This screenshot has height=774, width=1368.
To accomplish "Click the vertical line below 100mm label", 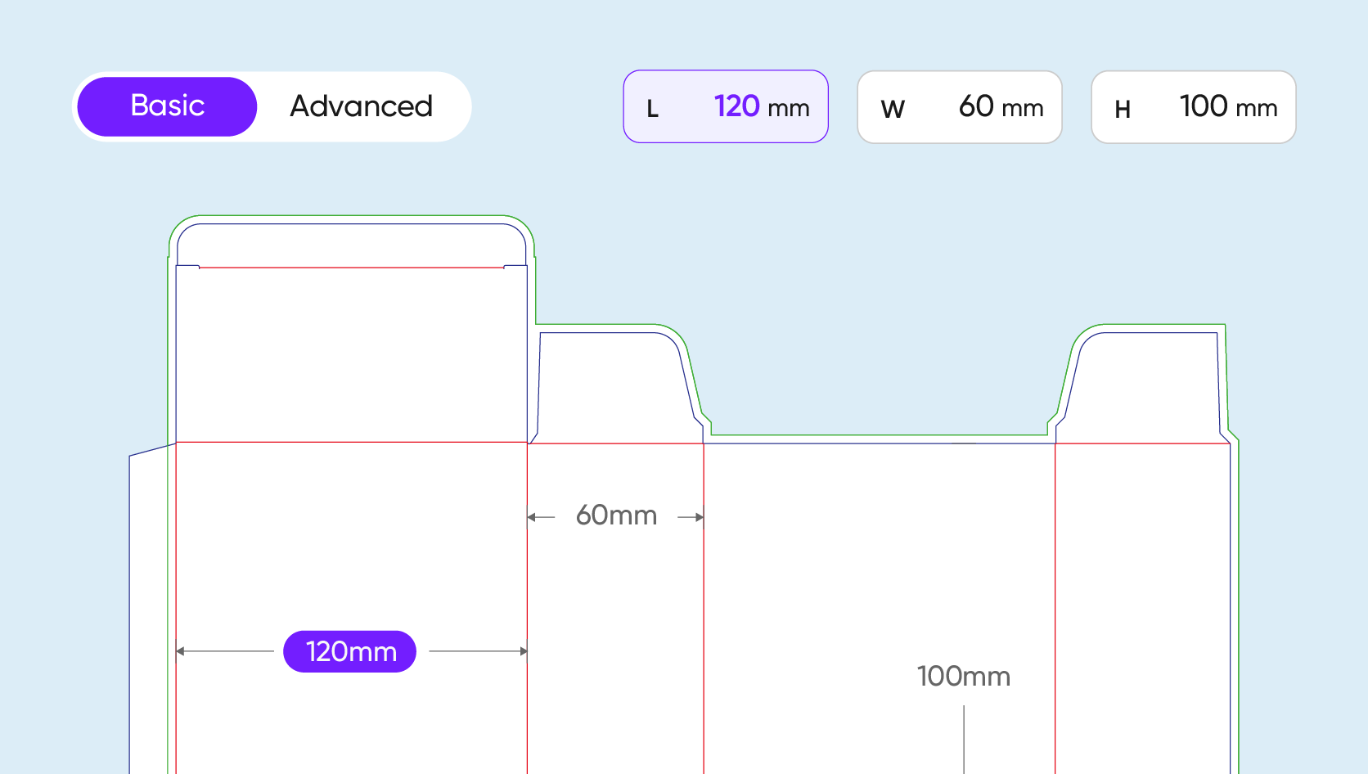I will [964, 740].
